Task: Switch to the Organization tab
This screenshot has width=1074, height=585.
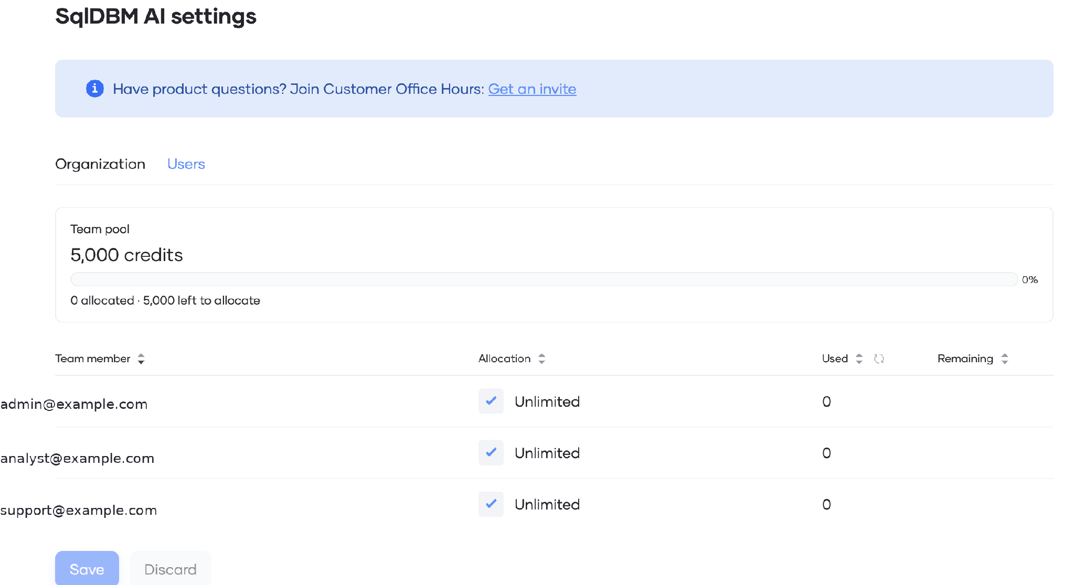Action: point(100,164)
